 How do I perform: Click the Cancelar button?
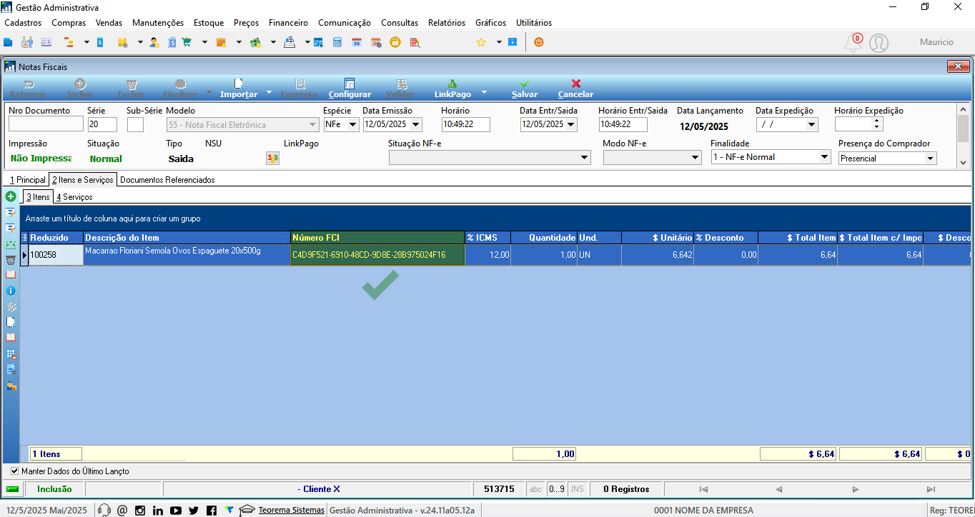575,89
